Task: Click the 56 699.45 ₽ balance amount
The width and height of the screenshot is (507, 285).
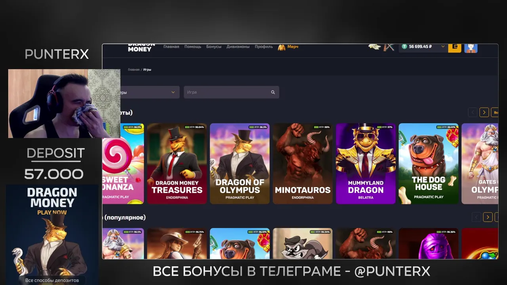Action: tap(420, 47)
